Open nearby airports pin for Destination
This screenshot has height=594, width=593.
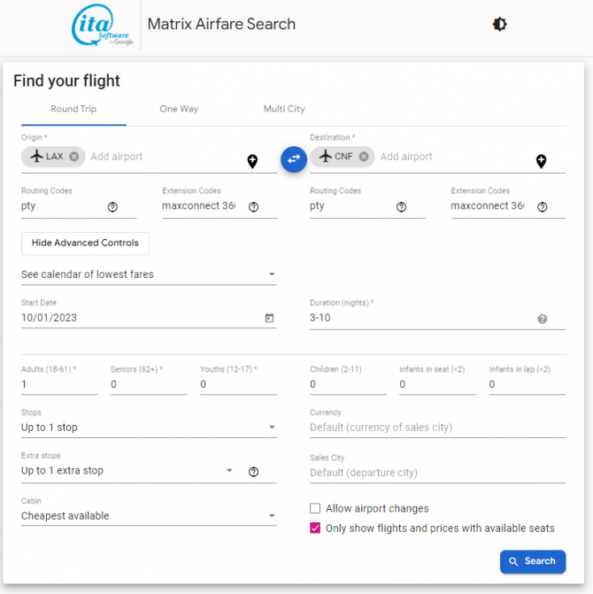pos(541,161)
